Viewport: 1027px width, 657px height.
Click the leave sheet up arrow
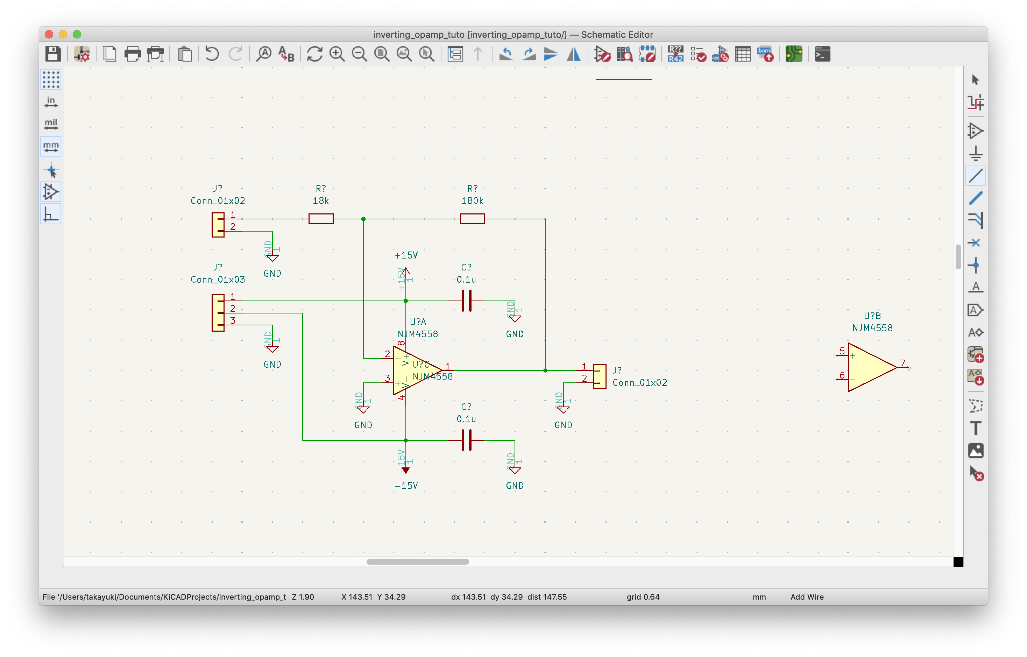coord(478,54)
